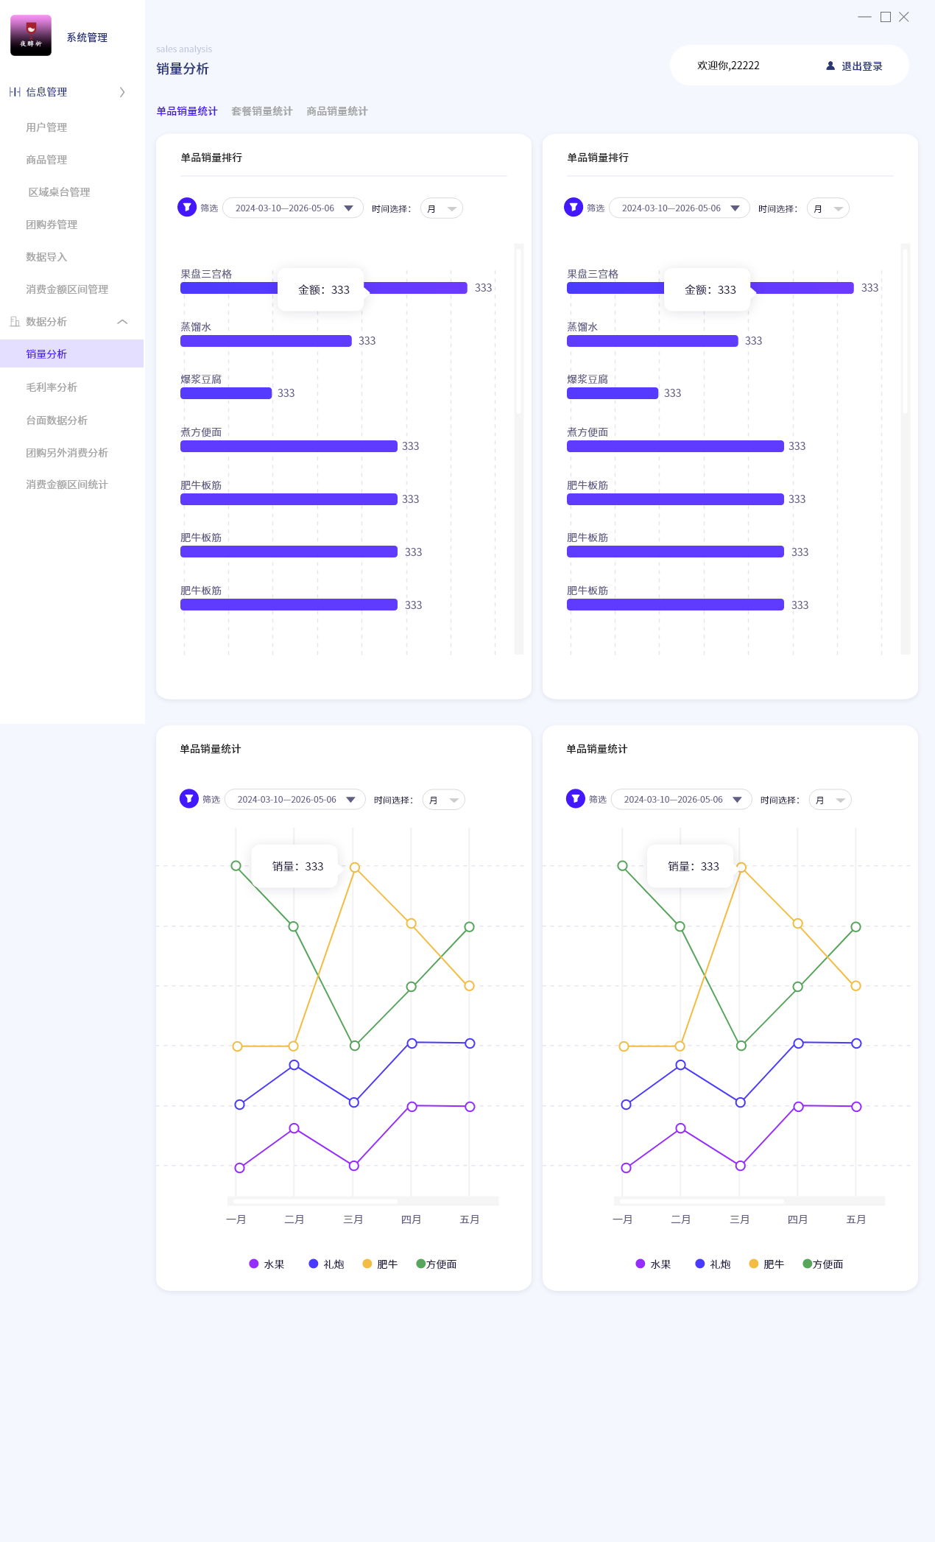Switch to 套餐销量统计 tab

(x=261, y=111)
